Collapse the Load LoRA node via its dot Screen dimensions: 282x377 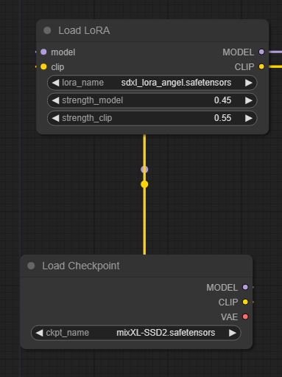click(x=47, y=30)
